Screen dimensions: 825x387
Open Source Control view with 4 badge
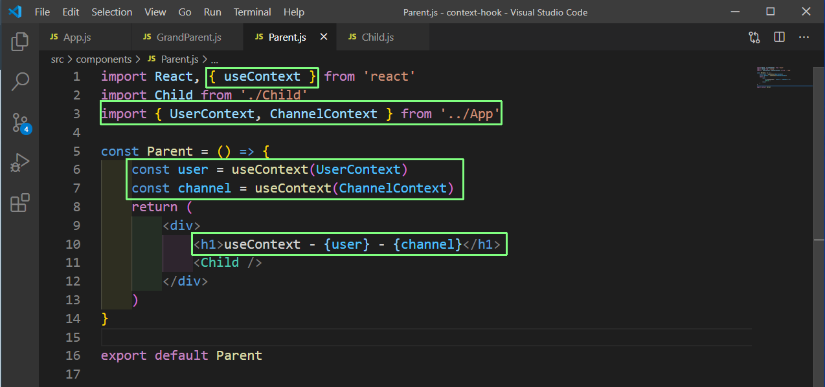[x=20, y=122]
